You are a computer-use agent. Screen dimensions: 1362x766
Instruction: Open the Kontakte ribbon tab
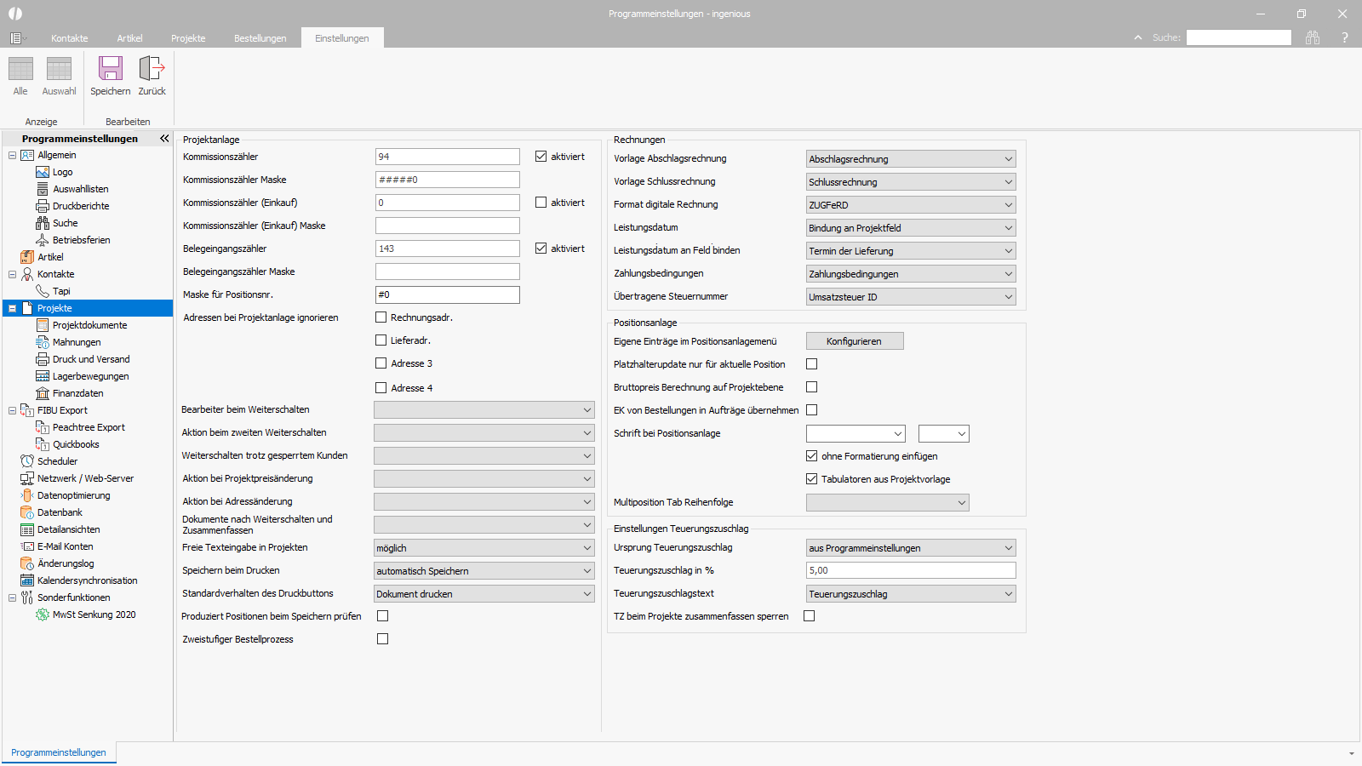(x=70, y=38)
